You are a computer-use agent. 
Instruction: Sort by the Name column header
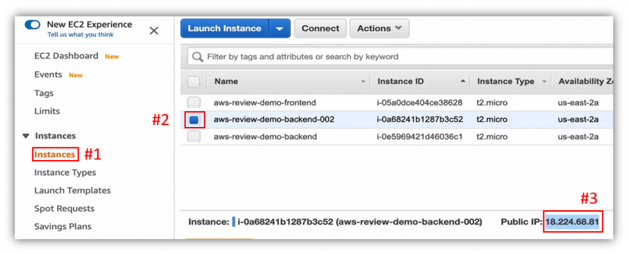[226, 82]
